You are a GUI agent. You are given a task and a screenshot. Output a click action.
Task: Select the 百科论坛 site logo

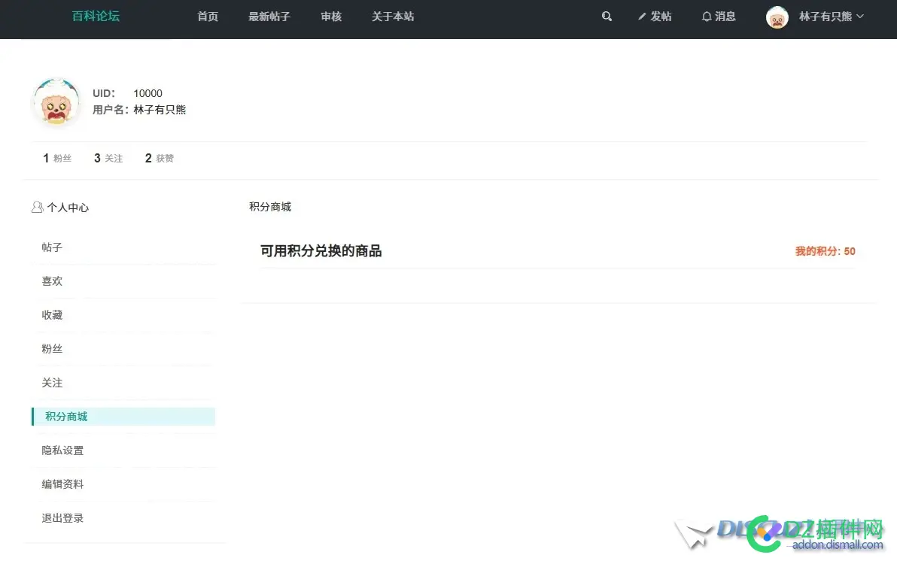click(95, 16)
